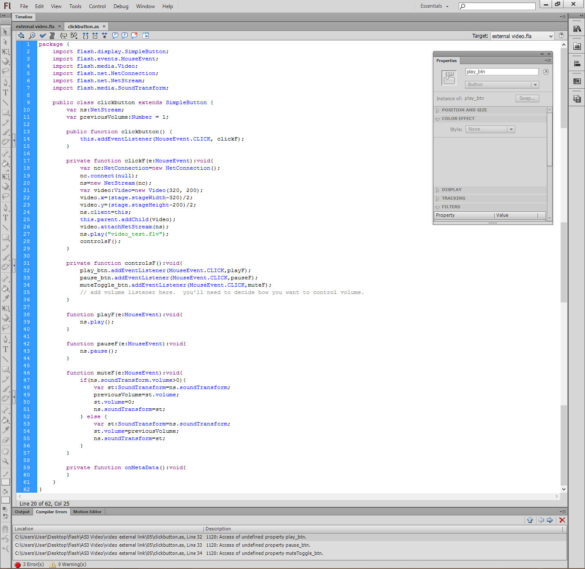The width and height of the screenshot is (585, 569).
Task: Run Check Syntax with the blue checkmark icon
Action: pyautogui.click(x=43, y=36)
